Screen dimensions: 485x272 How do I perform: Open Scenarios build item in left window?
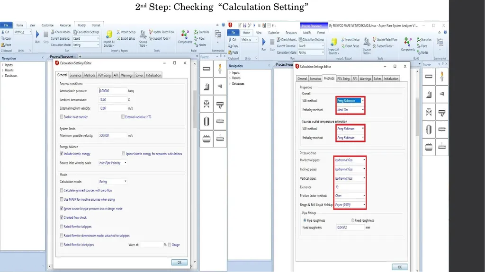click(202, 32)
